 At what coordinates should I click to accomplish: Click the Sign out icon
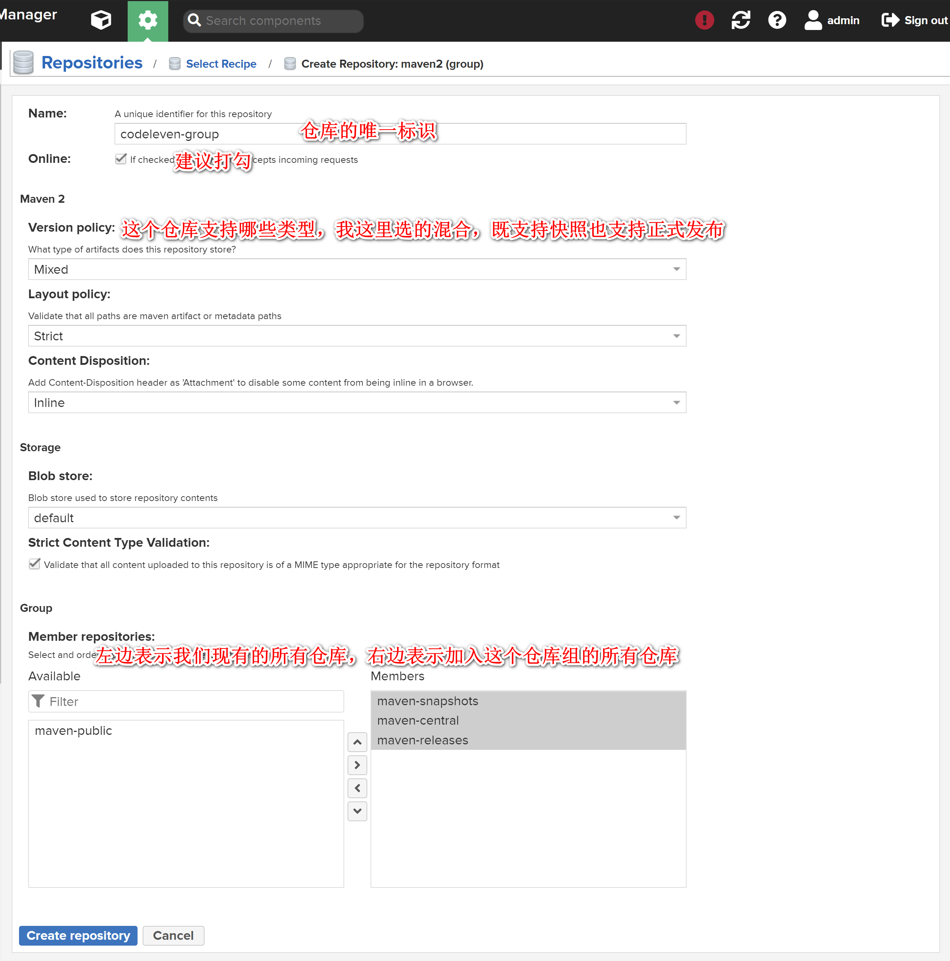pos(890,20)
